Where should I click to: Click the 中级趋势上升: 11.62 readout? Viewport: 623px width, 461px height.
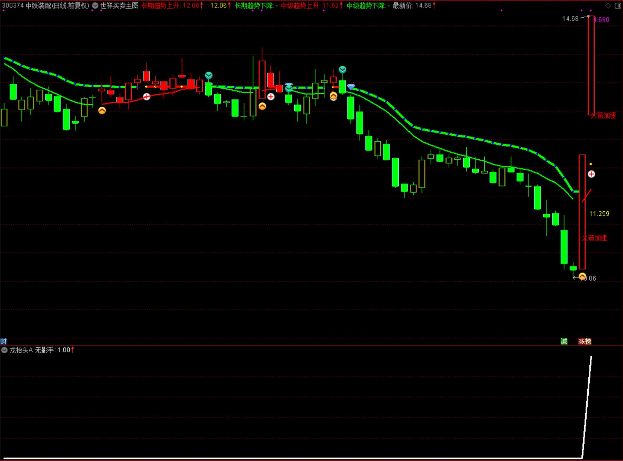[x=312, y=6]
